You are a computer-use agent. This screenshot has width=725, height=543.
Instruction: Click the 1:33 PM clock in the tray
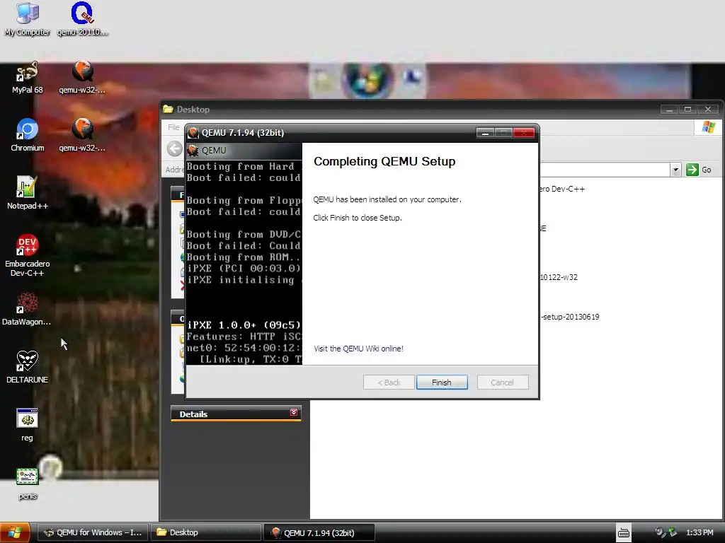[700, 532]
